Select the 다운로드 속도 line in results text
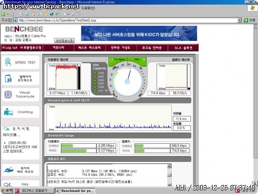 tap(92, 171)
